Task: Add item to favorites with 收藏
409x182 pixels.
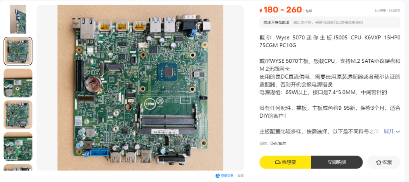Action: 383,162
